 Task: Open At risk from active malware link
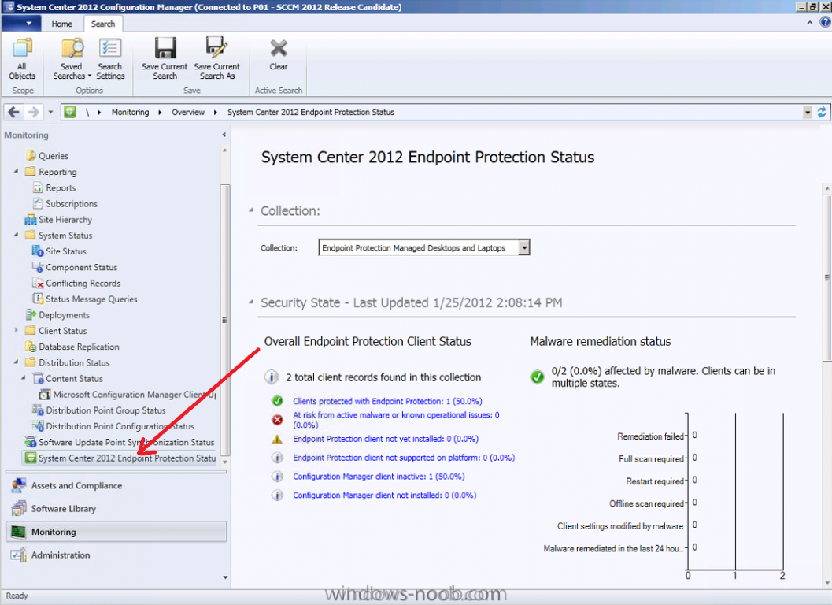(x=397, y=420)
